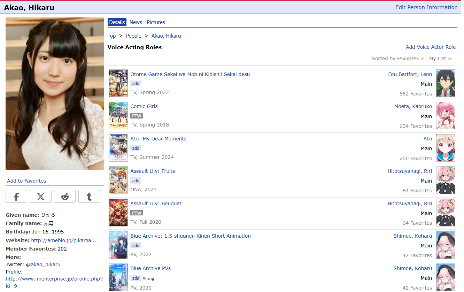Open Shimoe, Koharu link in 1.5-shuunen row

point(413,236)
